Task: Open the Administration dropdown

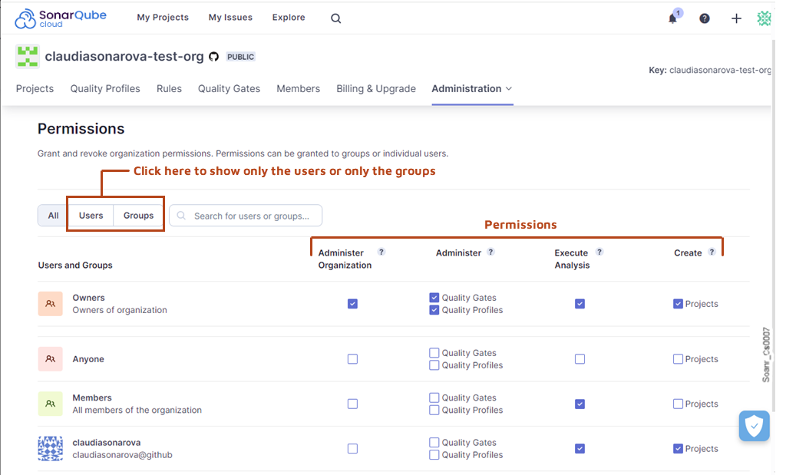Action: pyautogui.click(x=471, y=88)
